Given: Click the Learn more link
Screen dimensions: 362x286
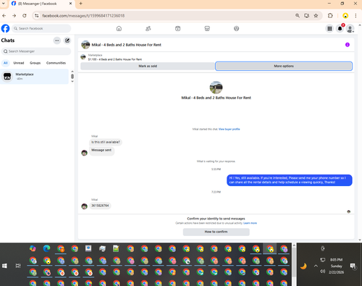Looking at the screenshot, I should [x=250, y=223].
